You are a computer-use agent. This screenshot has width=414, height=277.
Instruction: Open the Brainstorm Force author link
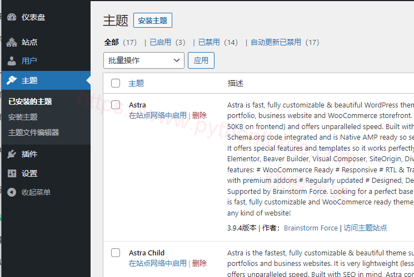coord(311,228)
